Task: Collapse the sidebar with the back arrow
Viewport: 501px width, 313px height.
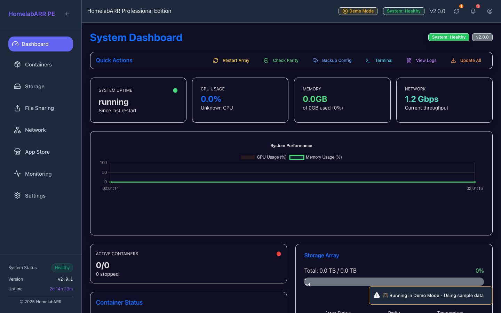Action: pyautogui.click(x=67, y=14)
